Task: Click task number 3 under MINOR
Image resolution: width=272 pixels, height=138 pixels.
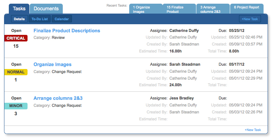Action: coord(16,113)
